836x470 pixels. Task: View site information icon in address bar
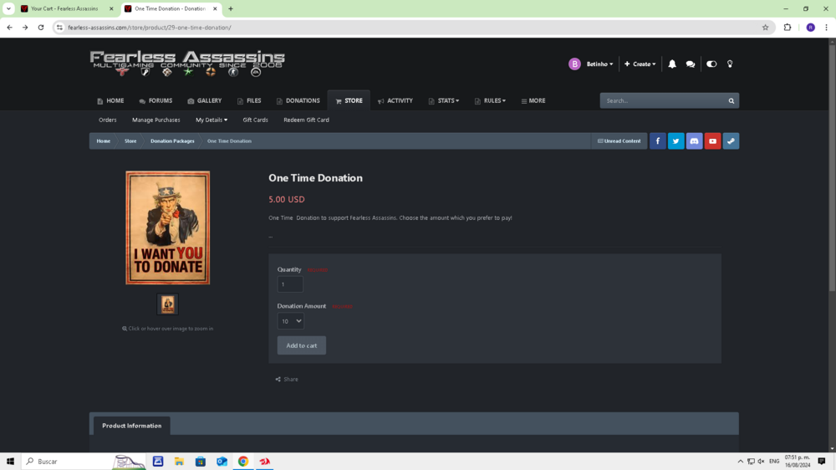[59, 28]
